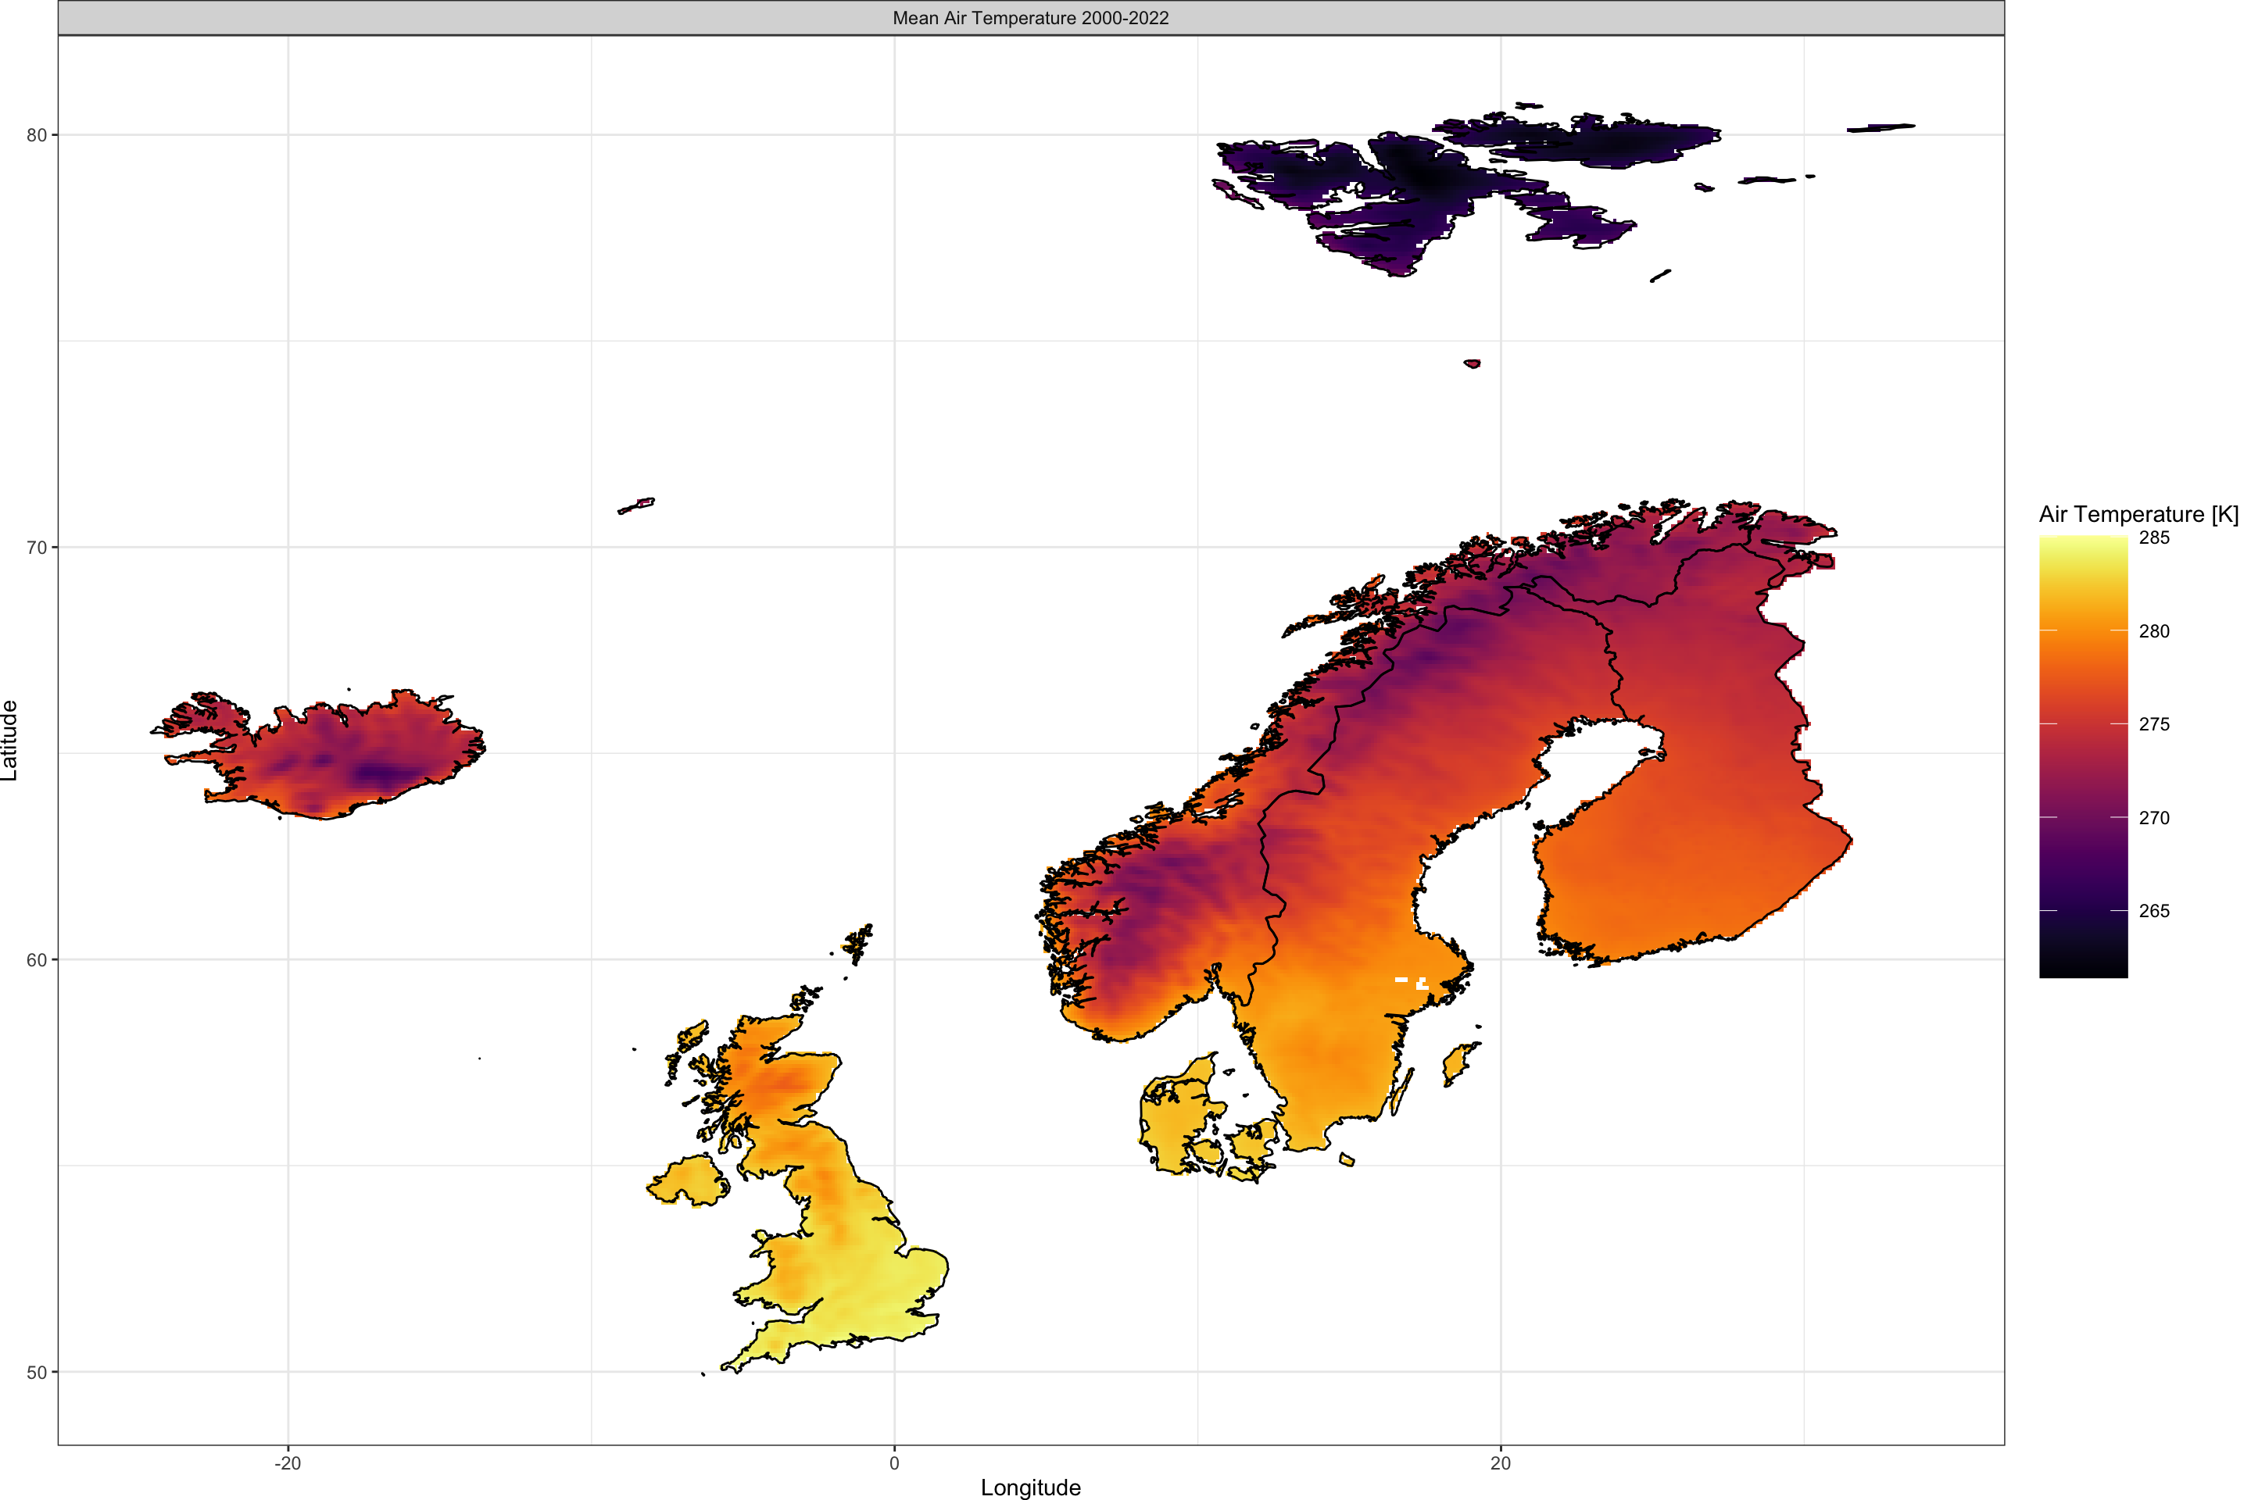Click the 50 latitude axis label

tap(37, 1372)
